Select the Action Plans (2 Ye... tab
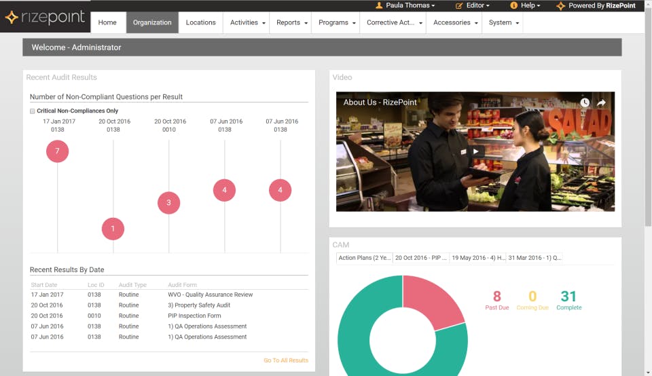The image size is (652, 376). tap(364, 258)
